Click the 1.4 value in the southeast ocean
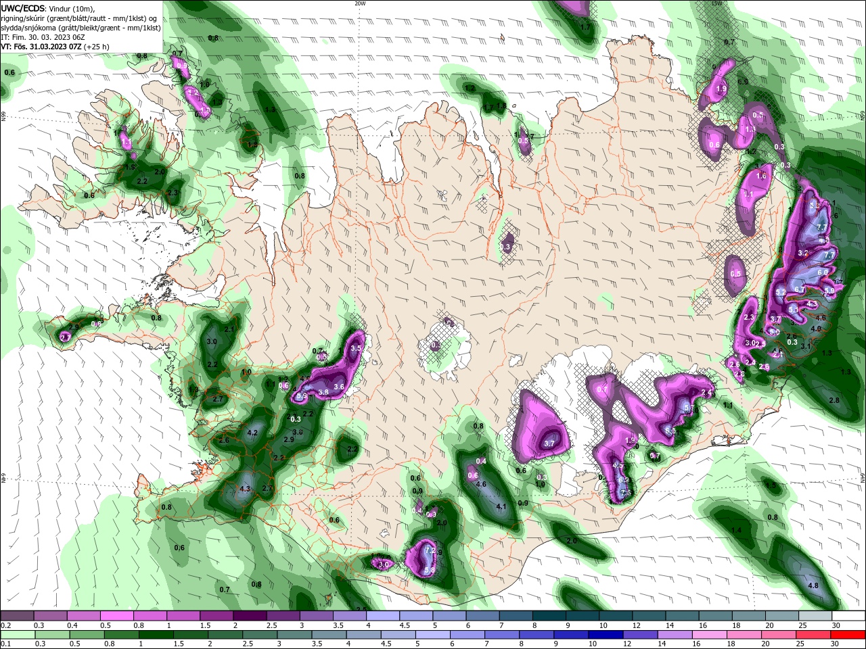The image size is (866, 649). (x=736, y=530)
